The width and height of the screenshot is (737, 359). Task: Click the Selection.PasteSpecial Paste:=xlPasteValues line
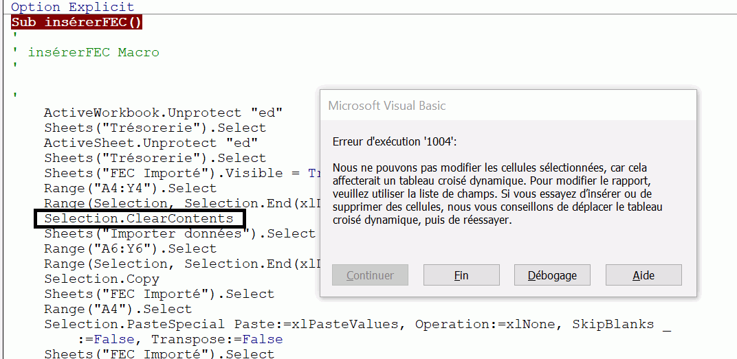click(357, 324)
